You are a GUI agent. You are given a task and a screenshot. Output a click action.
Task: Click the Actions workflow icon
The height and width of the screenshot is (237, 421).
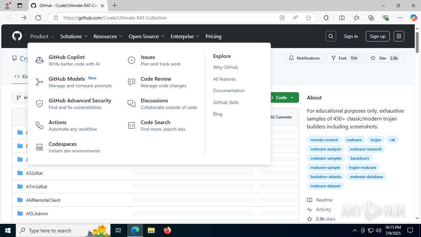coord(39,125)
